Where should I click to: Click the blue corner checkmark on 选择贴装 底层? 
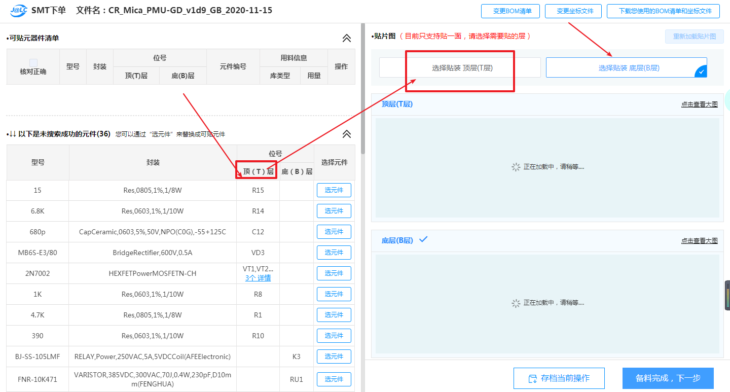tap(701, 73)
